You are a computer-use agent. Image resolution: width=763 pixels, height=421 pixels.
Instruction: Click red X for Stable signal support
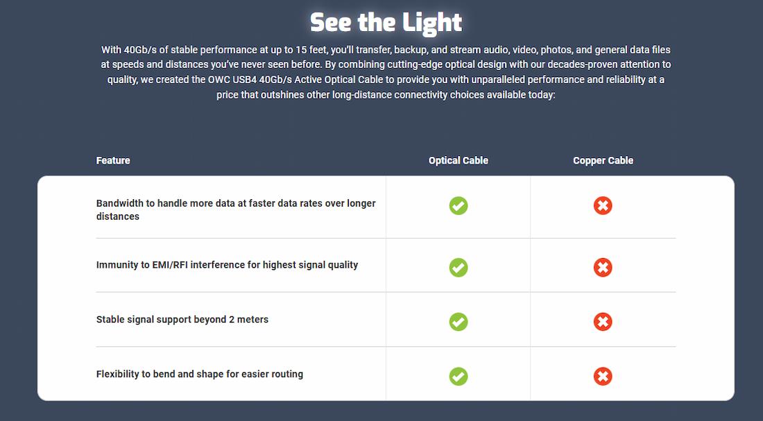[x=603, y=322]
